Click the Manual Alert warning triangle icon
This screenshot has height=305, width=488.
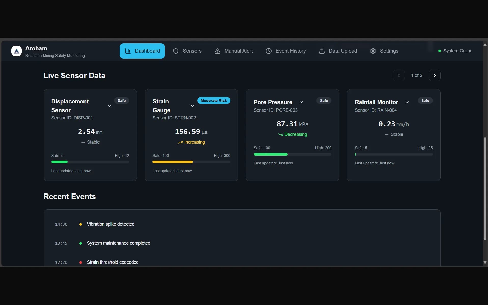tap(217, 51)
